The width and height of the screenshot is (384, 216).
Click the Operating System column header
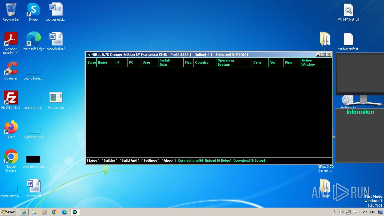pos(234,62)
